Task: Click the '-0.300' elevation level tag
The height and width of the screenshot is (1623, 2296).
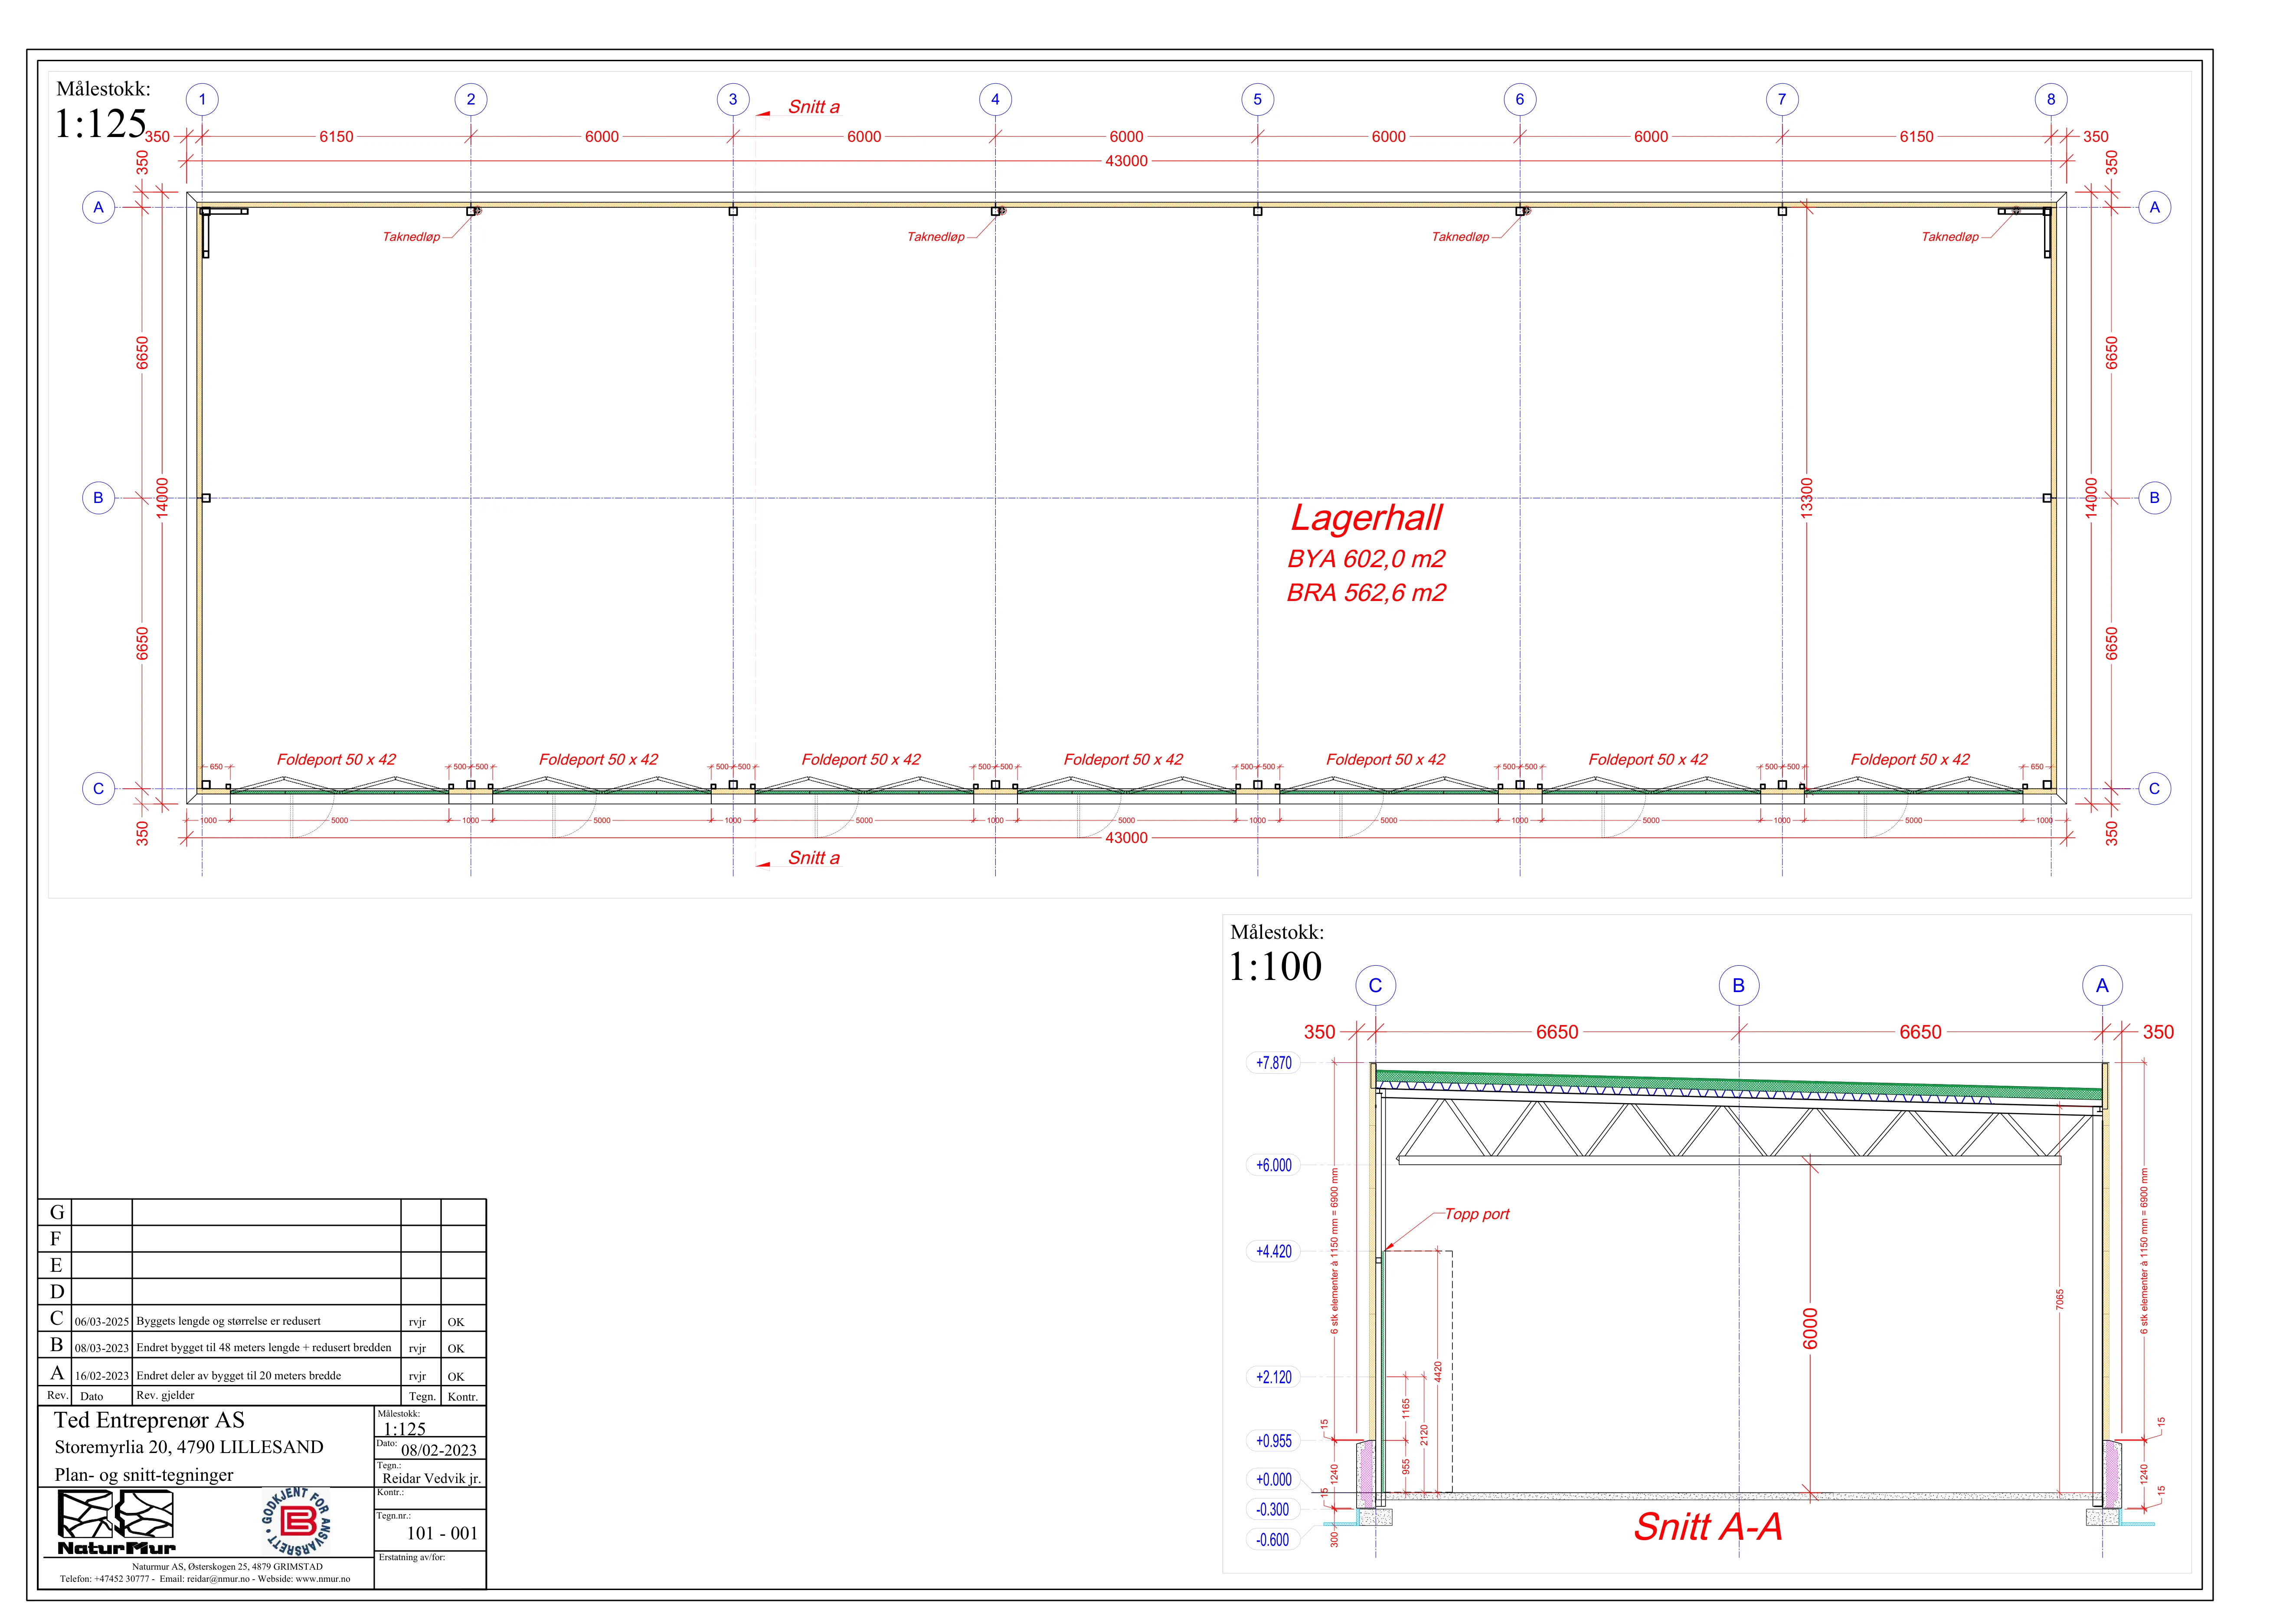Action: (x=1273, y=1510)
